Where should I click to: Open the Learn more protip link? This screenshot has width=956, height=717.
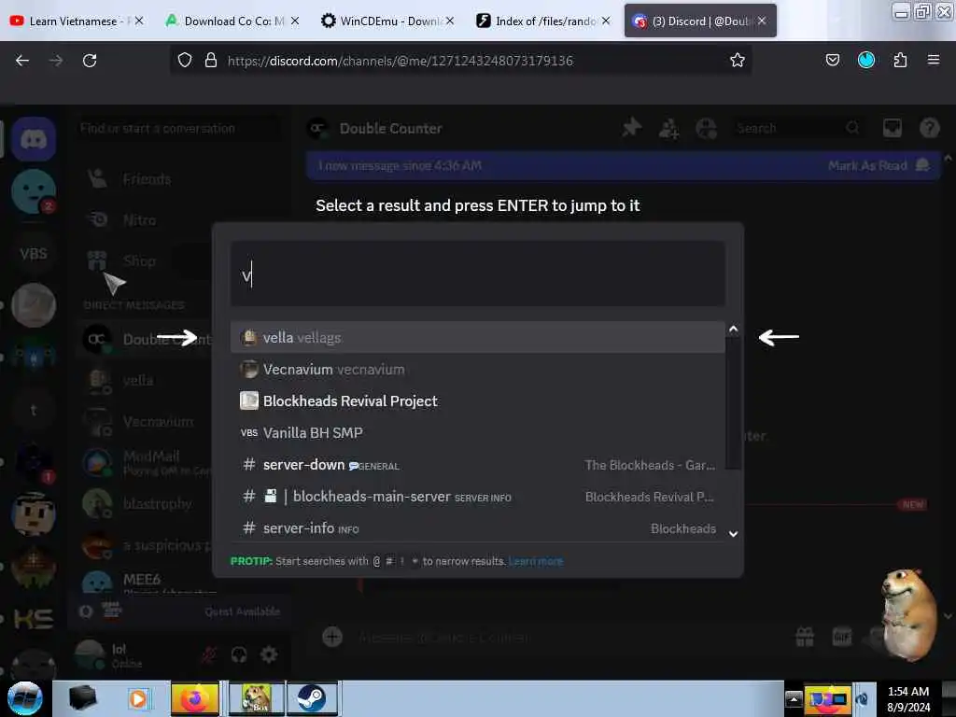tap(535, 561)
